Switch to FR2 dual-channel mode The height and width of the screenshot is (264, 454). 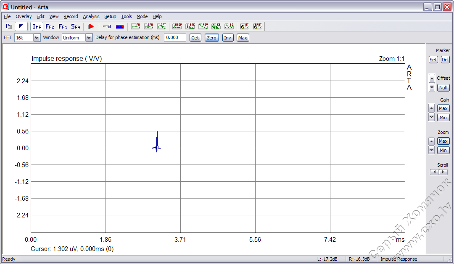point(50,26)
